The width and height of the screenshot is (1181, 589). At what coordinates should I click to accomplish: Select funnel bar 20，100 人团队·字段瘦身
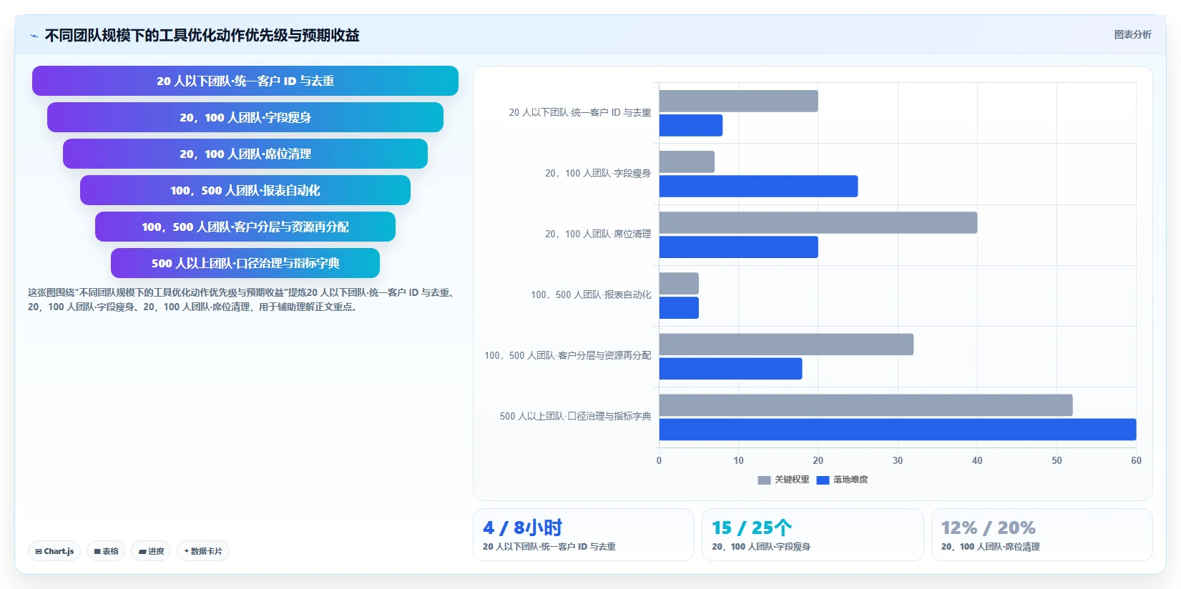tap(245, 117)
